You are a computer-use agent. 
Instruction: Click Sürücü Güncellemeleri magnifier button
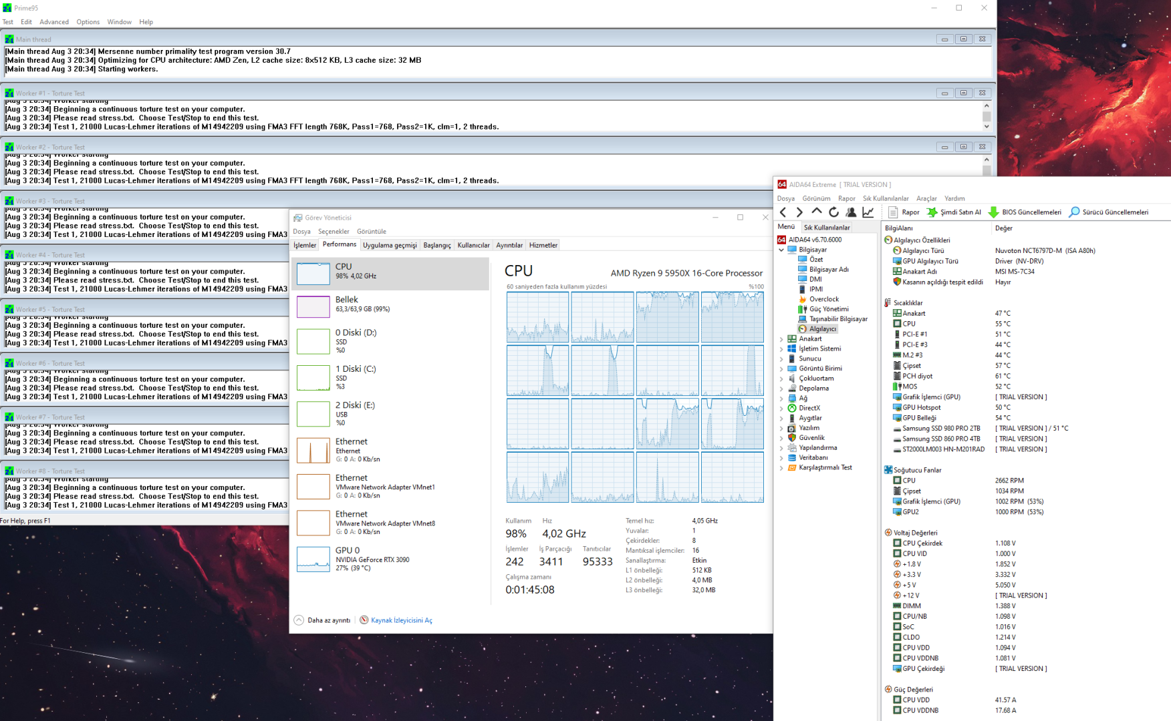1108,212
